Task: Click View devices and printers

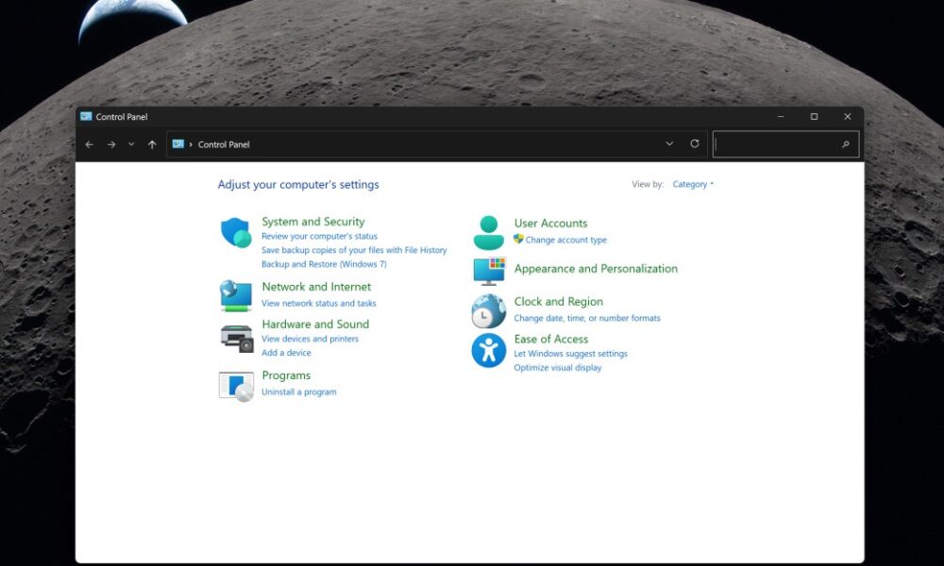Action: [x=310, y=339]
